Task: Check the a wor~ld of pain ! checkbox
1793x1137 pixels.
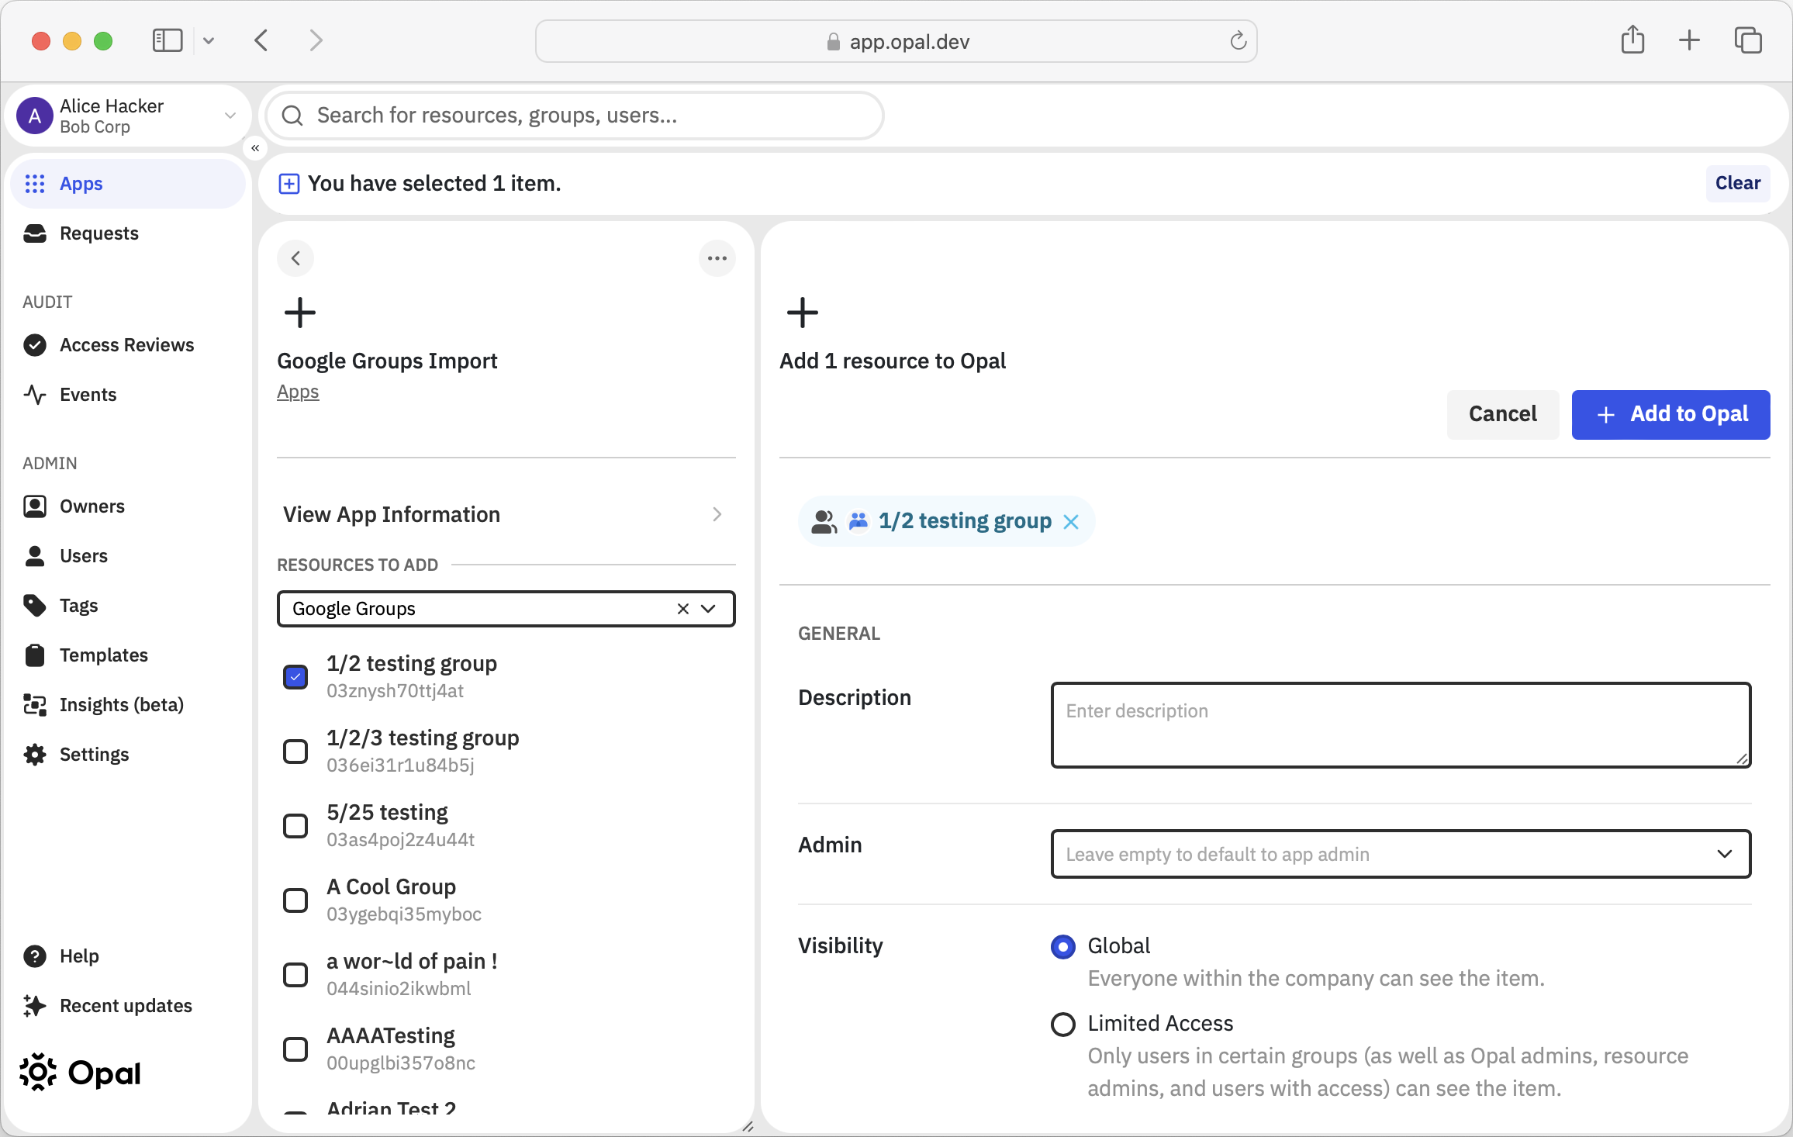Action: click(x=295, y=975)
